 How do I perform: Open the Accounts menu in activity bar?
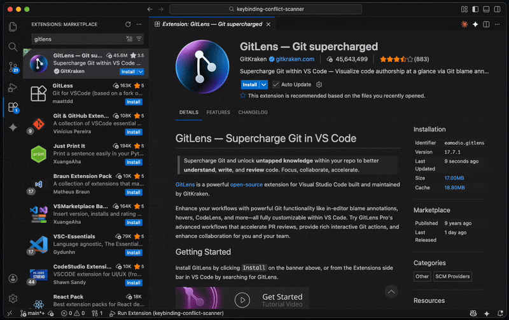click(13, 279)
